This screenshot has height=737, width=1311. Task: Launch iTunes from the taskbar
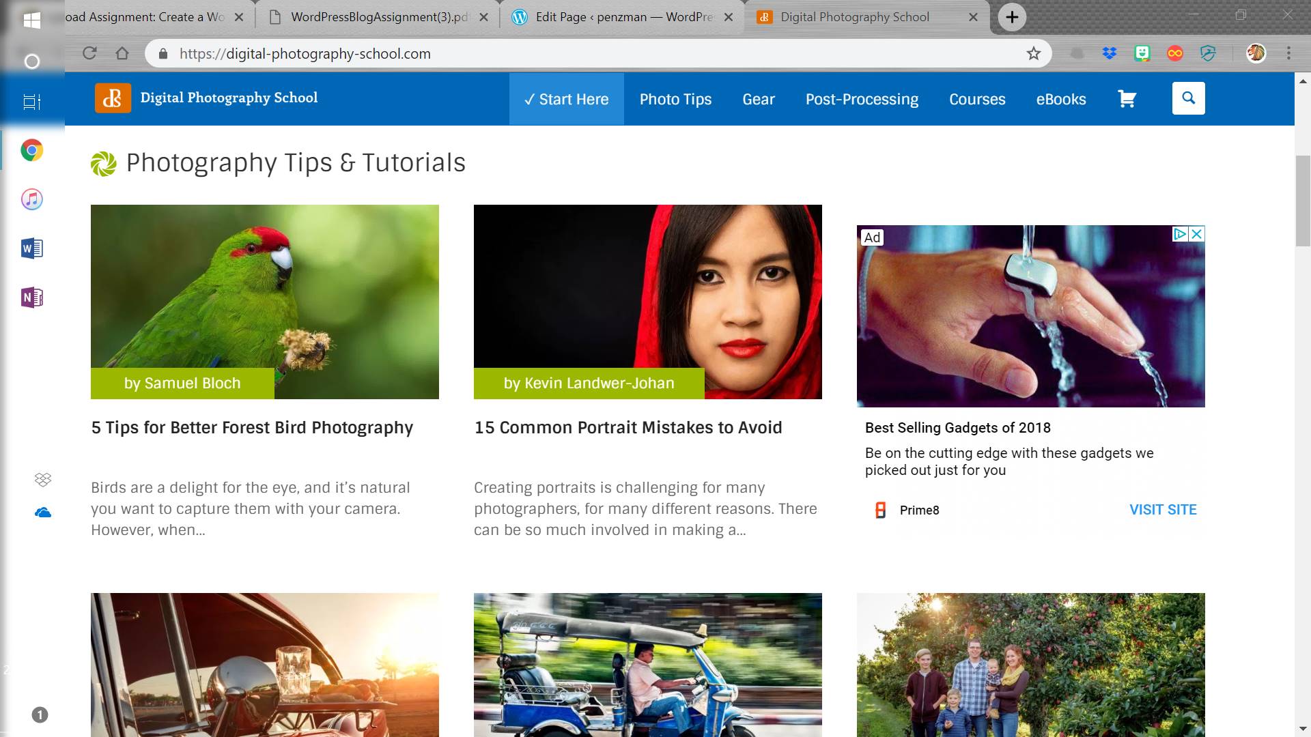tap(32, 199)
